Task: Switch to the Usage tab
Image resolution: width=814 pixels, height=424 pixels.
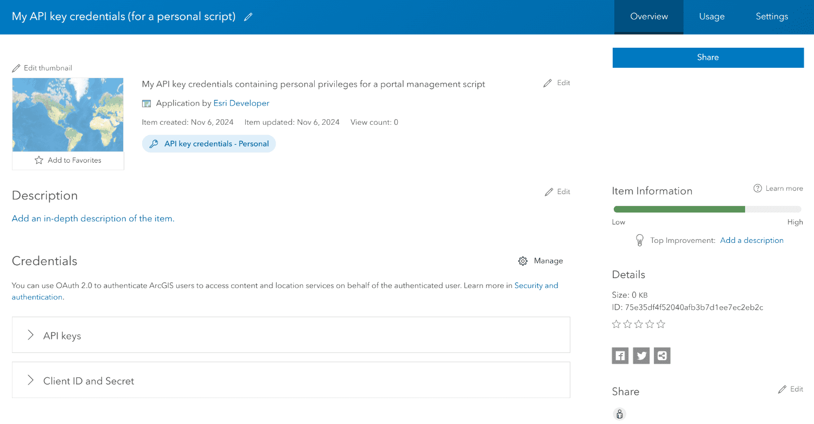Action: 711,16
